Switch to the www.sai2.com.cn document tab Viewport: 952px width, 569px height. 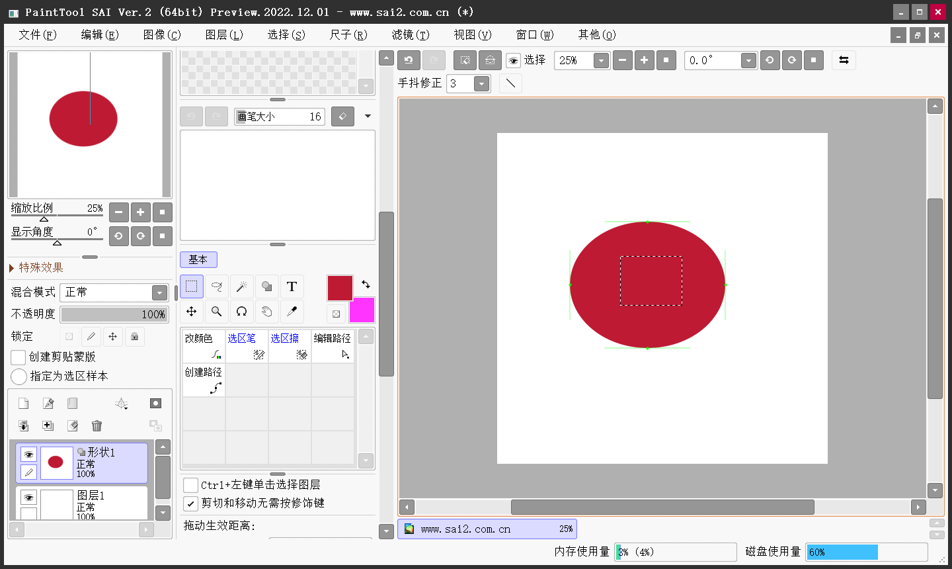tap(487, 529)
